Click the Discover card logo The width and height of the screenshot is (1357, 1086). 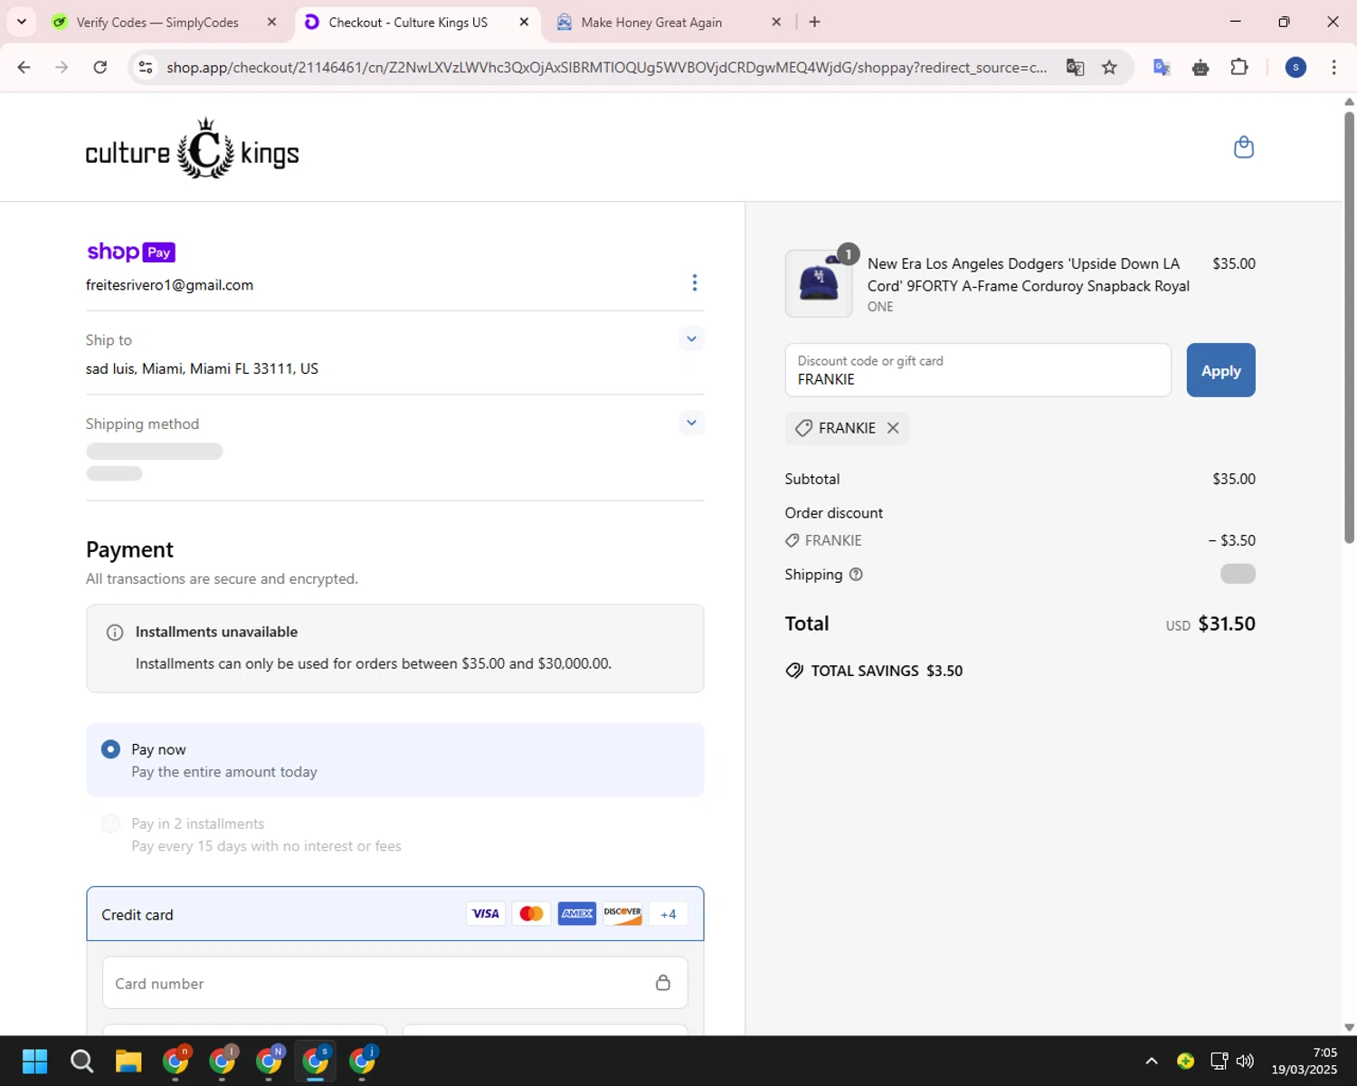coord(622,913)
